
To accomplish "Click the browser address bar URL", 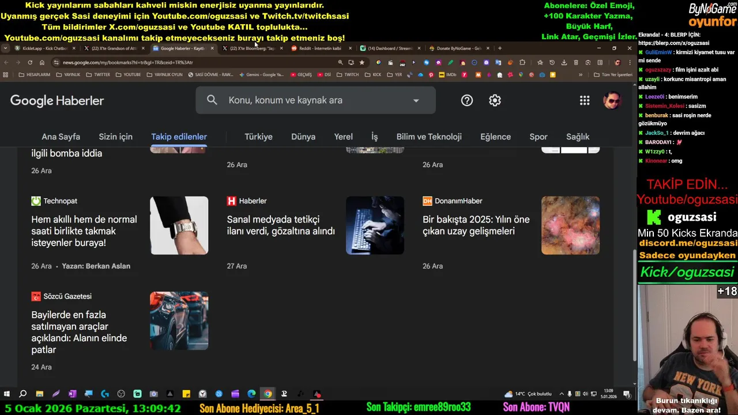I will (128, 62).
